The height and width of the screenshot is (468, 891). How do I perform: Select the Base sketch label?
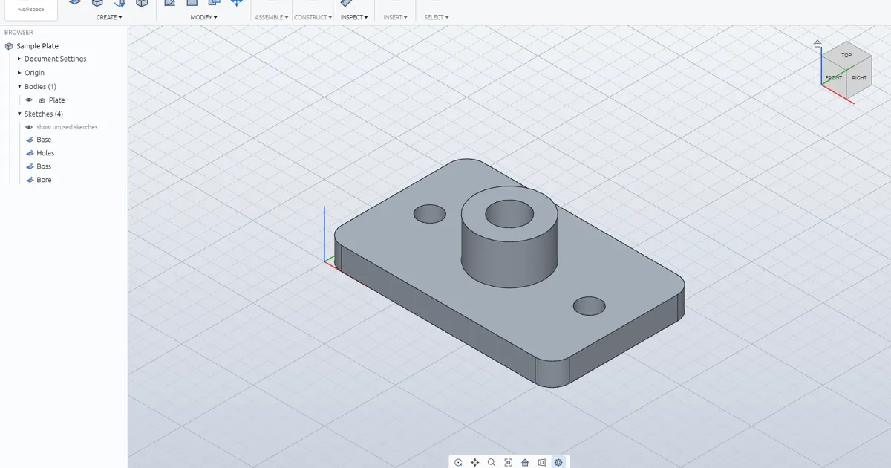pos(44,140)
